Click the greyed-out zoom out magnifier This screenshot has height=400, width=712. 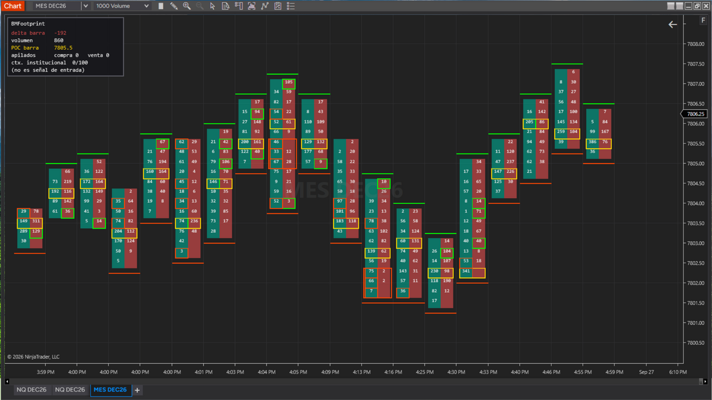coord(200,6)
